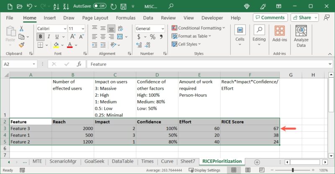The image size is (335, 174).
Task: Apply the red font color
Action: (x=70, y=45)
